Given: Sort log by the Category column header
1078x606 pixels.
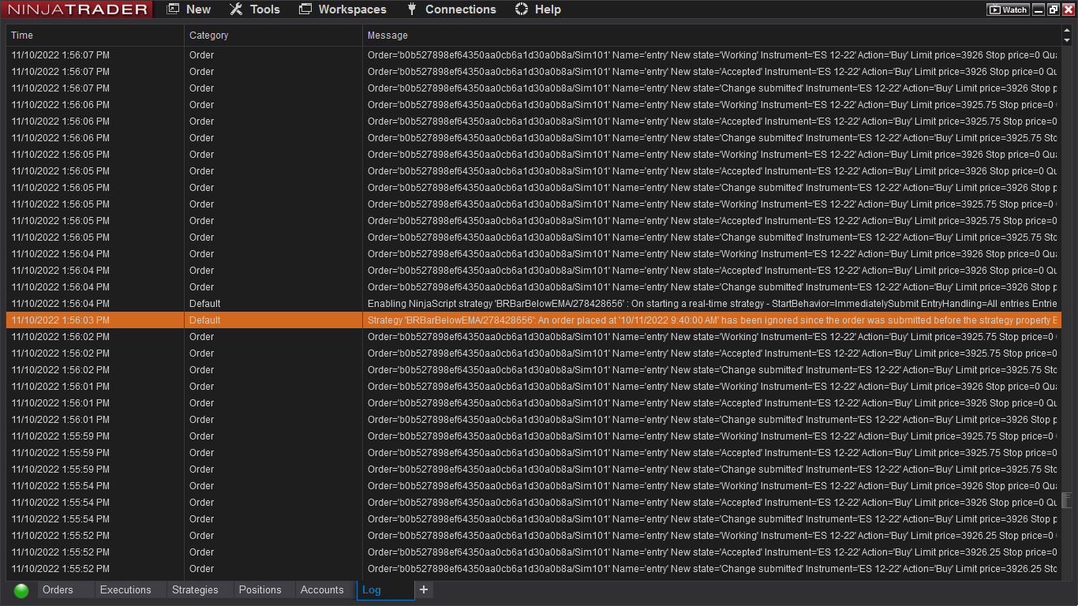Looking at the screenshot, I should click(x=273, y=36).
